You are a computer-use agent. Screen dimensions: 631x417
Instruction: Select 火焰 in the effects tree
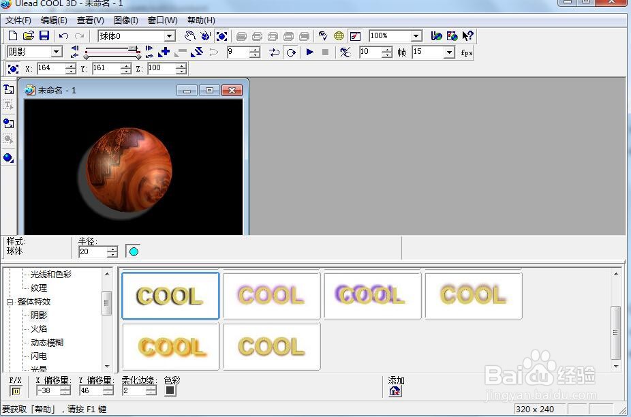[x=39, y=329]
